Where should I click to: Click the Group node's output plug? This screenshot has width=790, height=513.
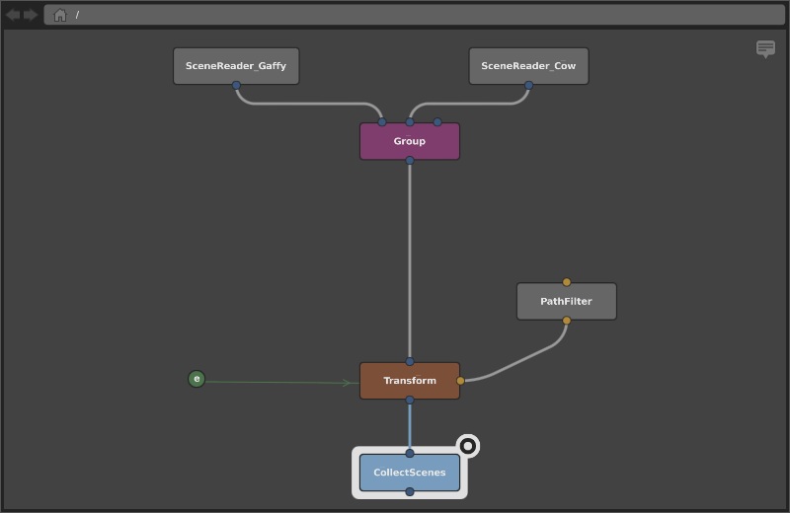(410, 160)
